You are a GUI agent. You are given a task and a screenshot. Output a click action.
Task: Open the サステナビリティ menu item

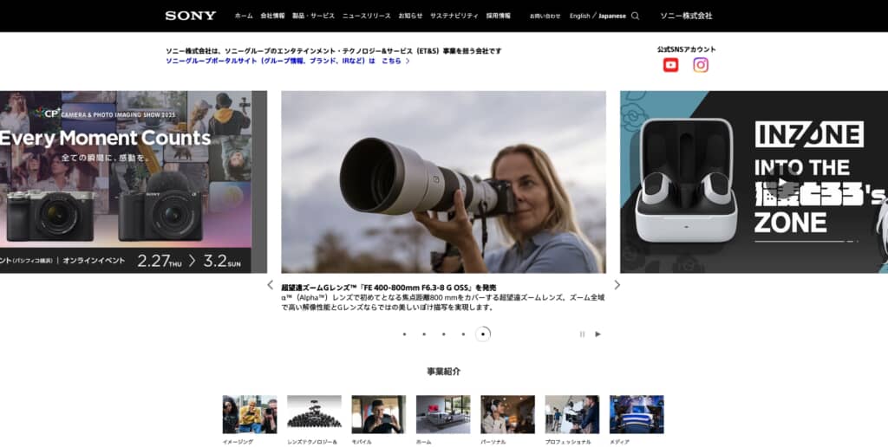point(454,16)
